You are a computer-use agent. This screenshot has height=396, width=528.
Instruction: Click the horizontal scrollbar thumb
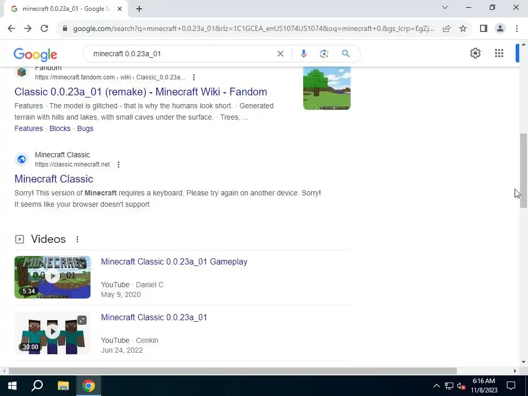coord(233,371)
